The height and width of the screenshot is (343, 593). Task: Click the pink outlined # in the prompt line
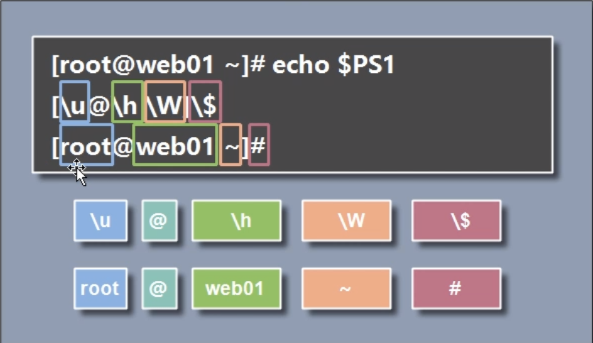259,144
